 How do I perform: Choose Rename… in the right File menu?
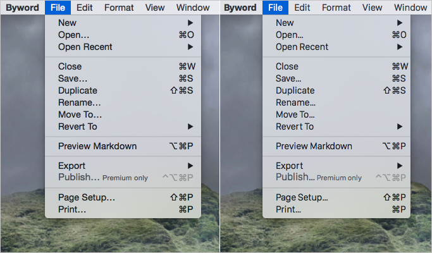pyautogui.click(x=336, y=102)
